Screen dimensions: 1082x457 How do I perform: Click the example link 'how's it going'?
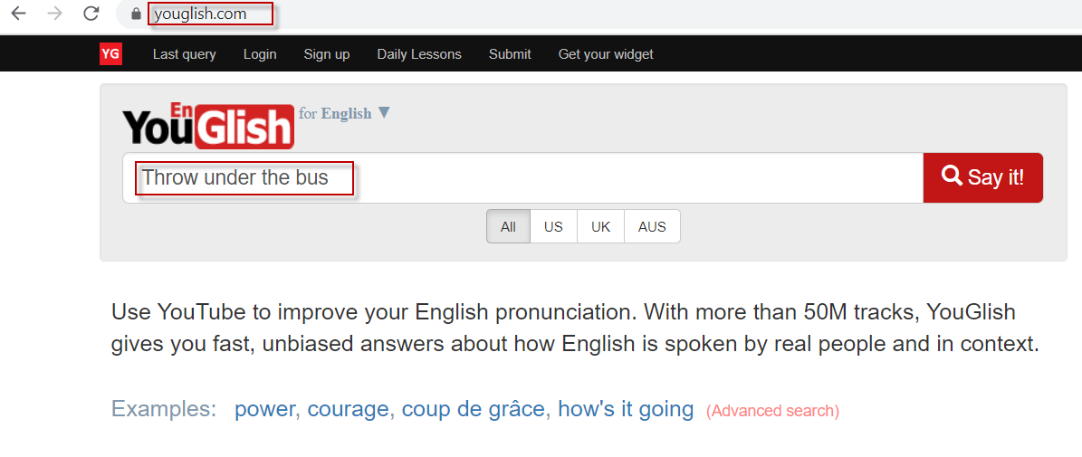click(x=626, y=409)
